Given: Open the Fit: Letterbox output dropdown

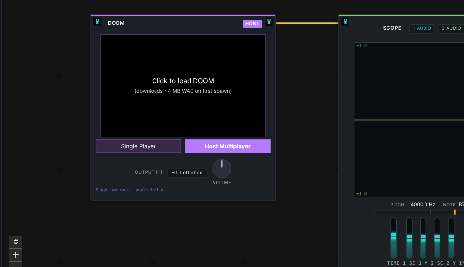Looking at the screenshot, I should [187, 173].
